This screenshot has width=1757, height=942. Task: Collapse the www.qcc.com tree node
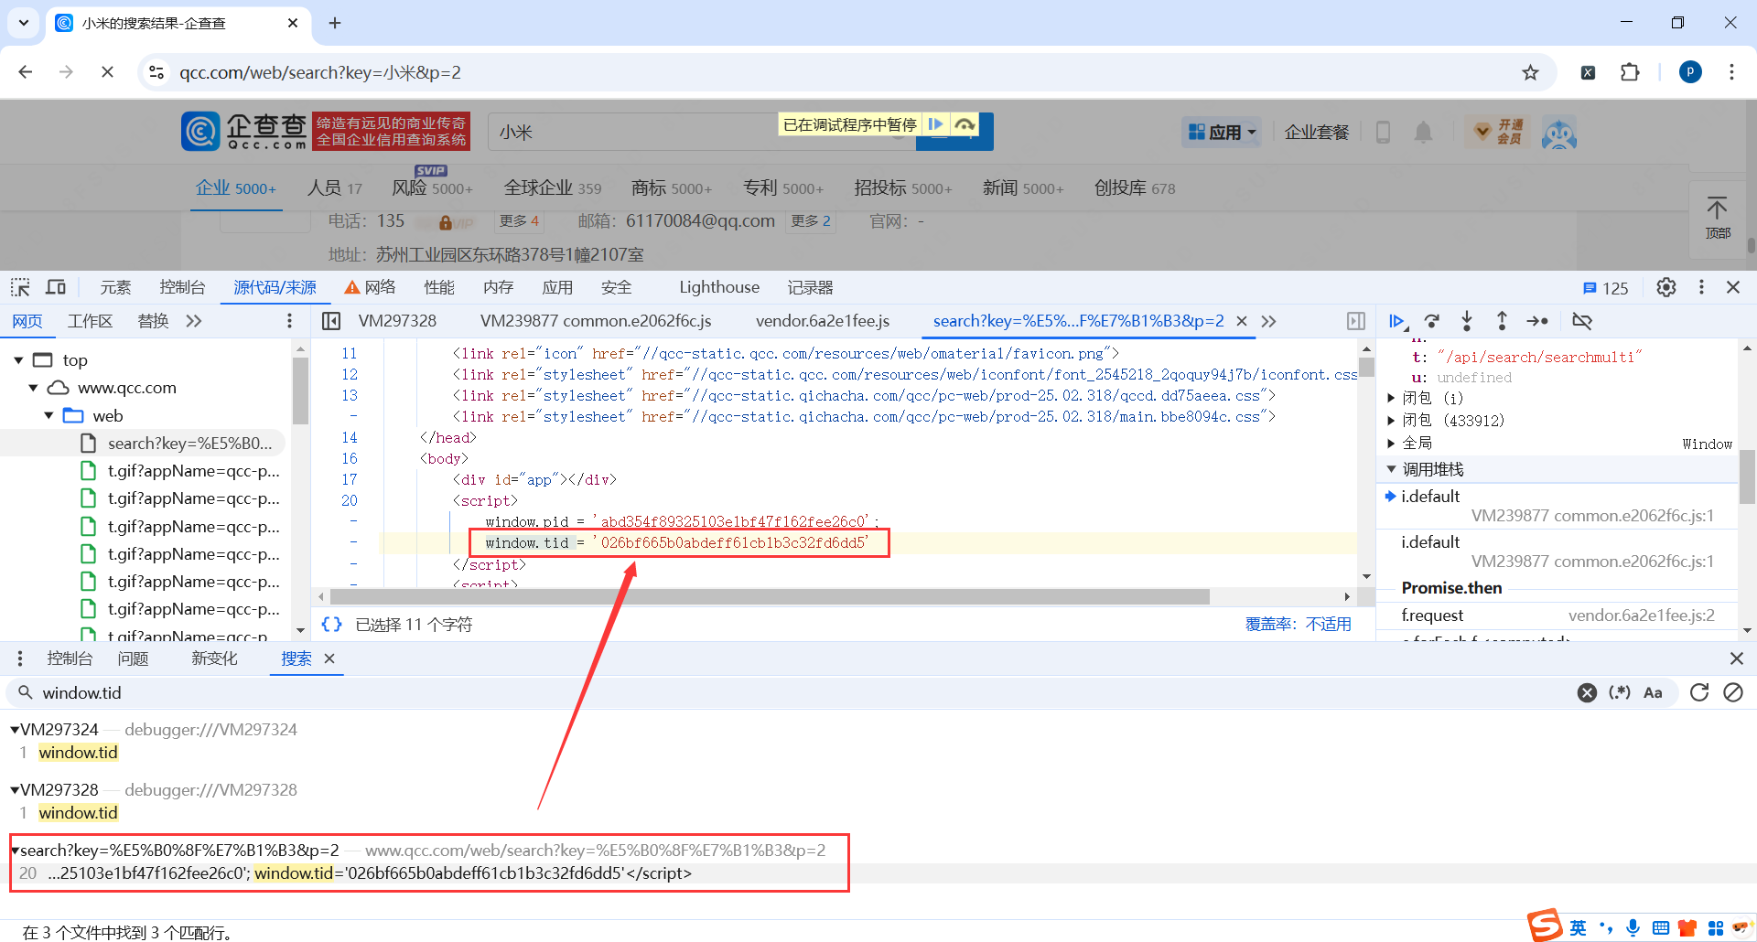(33, 388)
